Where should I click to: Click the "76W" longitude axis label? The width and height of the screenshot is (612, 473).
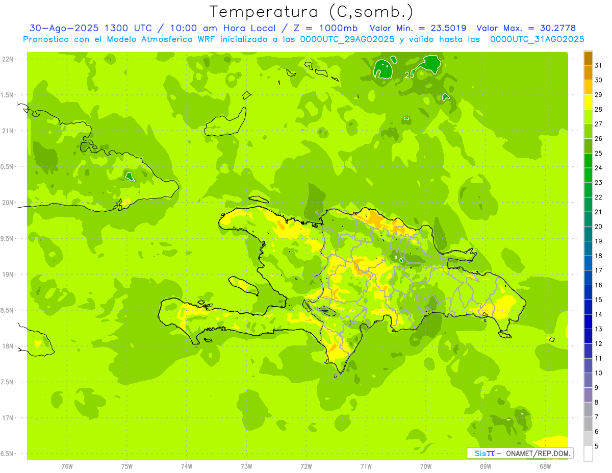(x=67, y=466)
